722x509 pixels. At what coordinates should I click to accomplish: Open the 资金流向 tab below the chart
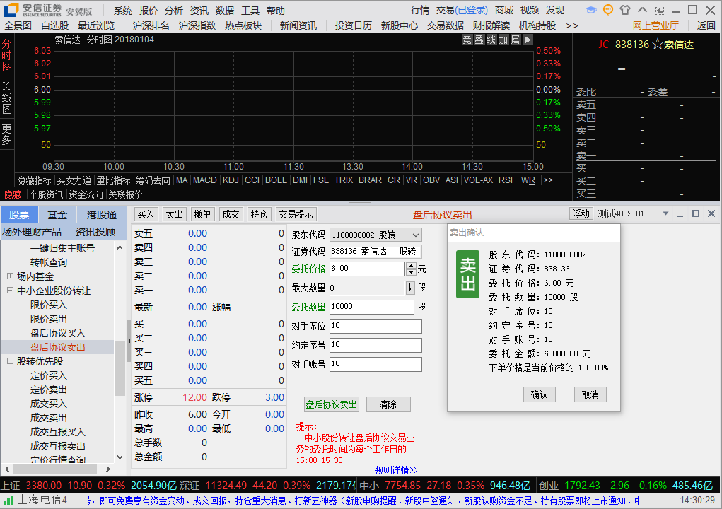(x=86, y=194)
